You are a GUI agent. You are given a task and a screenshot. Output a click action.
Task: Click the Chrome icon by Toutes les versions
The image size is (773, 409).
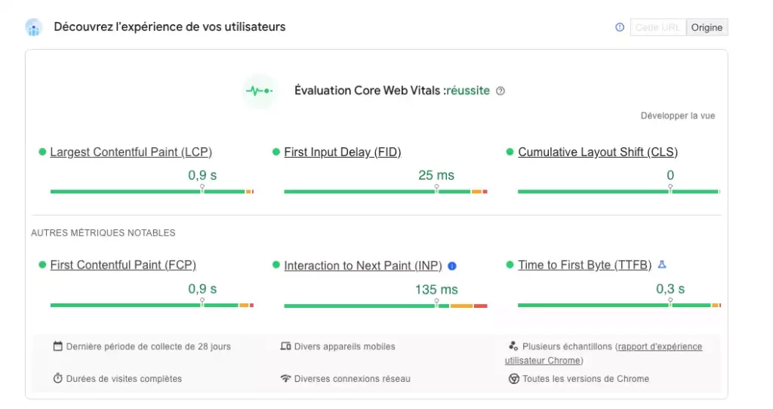pyautogui.click(x=513, y=379)
